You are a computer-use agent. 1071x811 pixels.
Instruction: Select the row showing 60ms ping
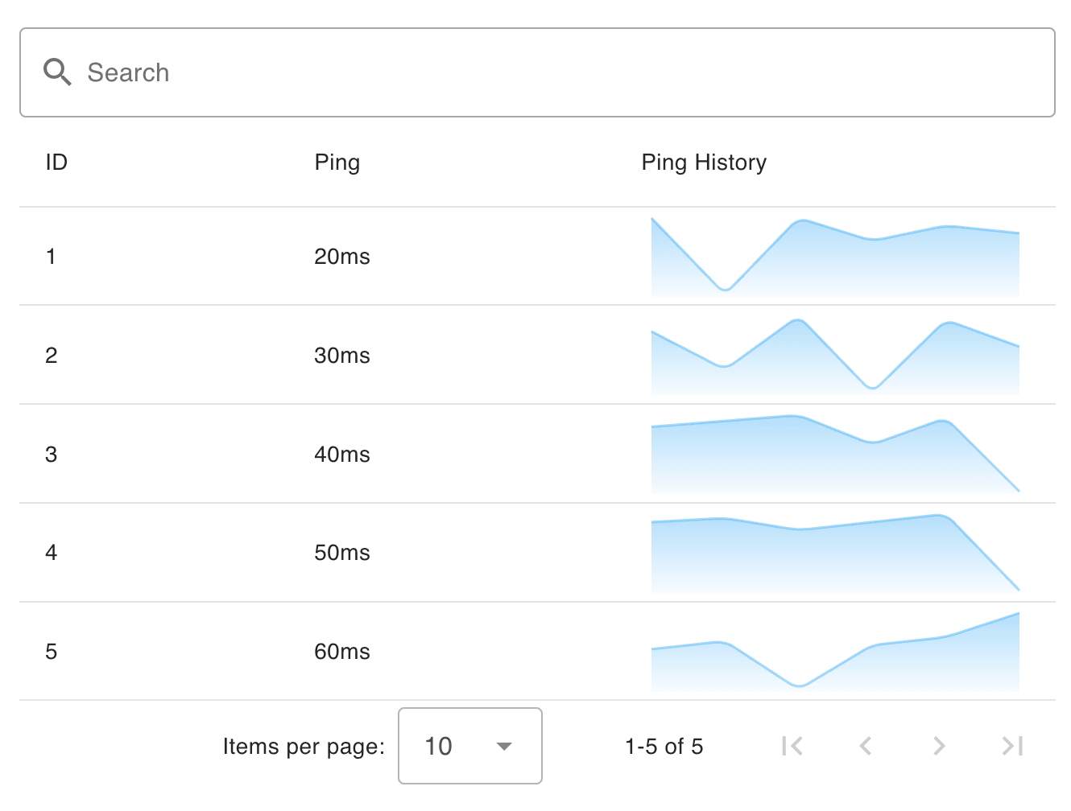click(x=342, y=652)
